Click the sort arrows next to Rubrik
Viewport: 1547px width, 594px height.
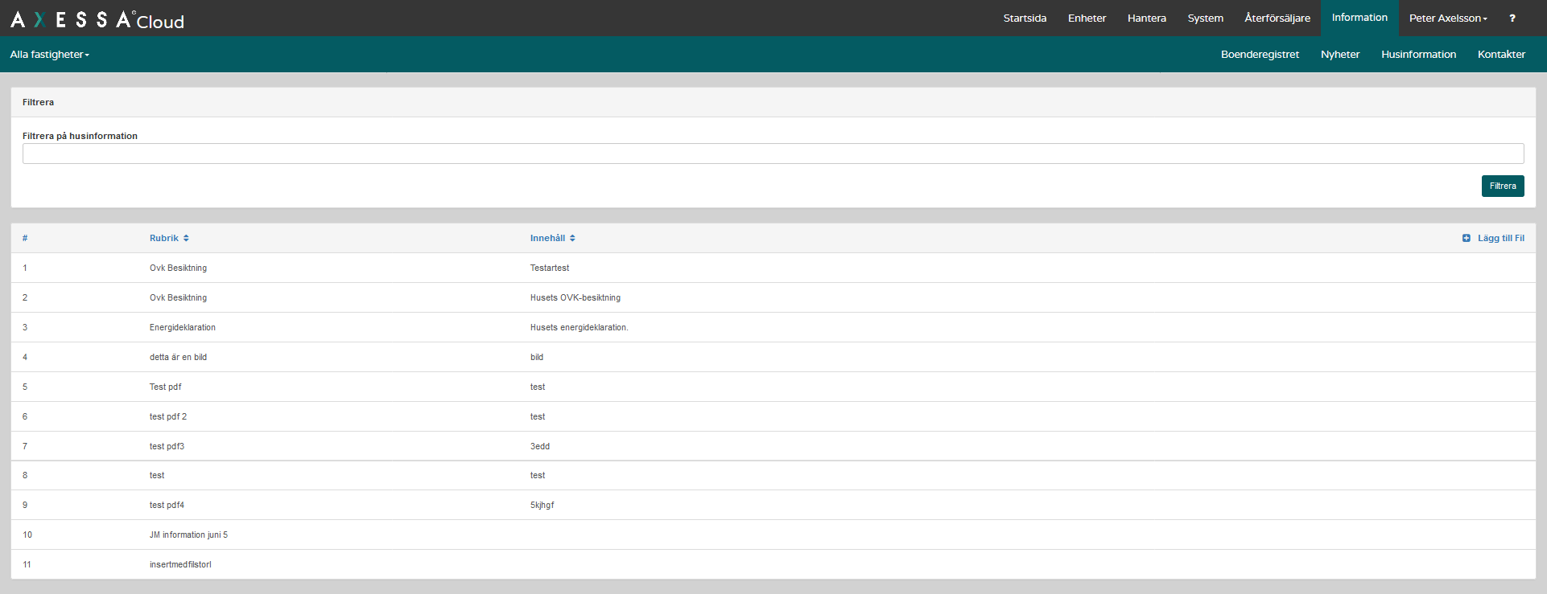click(x=186, y=238)
